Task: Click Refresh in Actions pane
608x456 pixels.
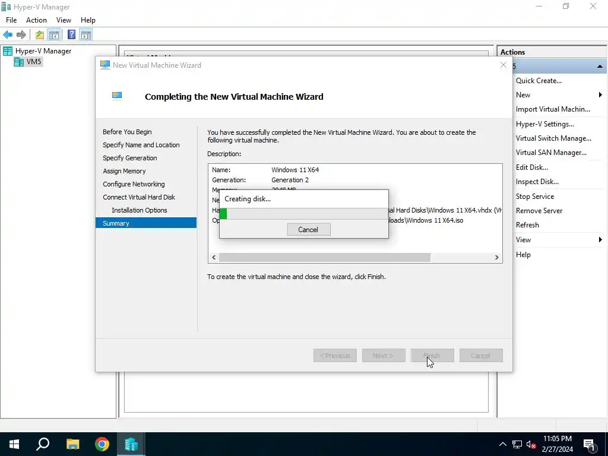Action: [527, 225]
